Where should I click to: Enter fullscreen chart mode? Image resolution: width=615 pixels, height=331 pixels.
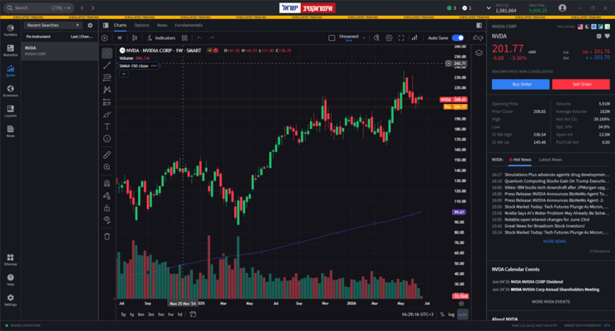[x=401, y=38]
